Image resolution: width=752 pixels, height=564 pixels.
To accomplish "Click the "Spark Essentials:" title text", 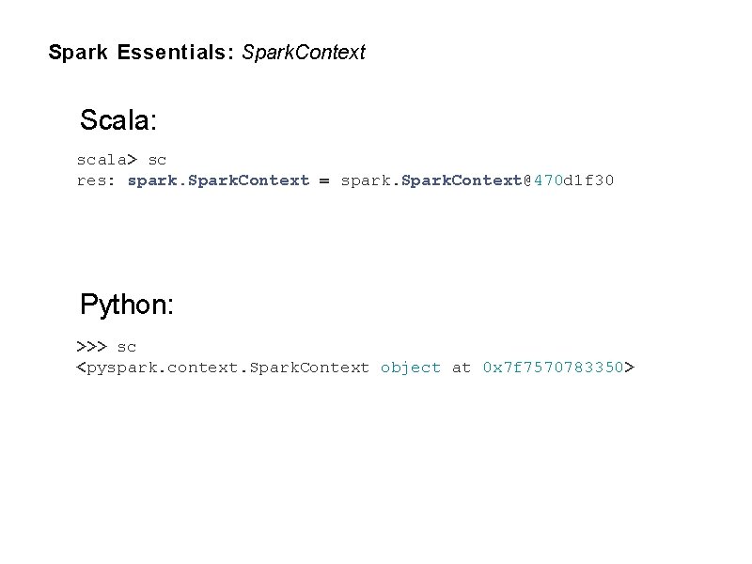I will 141,53.
